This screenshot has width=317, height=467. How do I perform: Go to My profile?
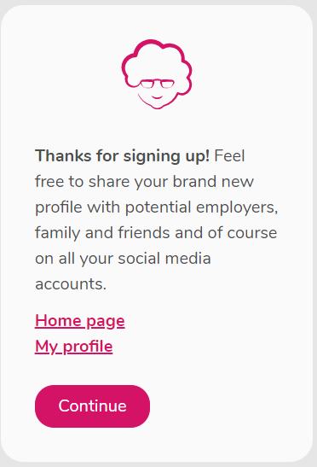tap(74, 347)
